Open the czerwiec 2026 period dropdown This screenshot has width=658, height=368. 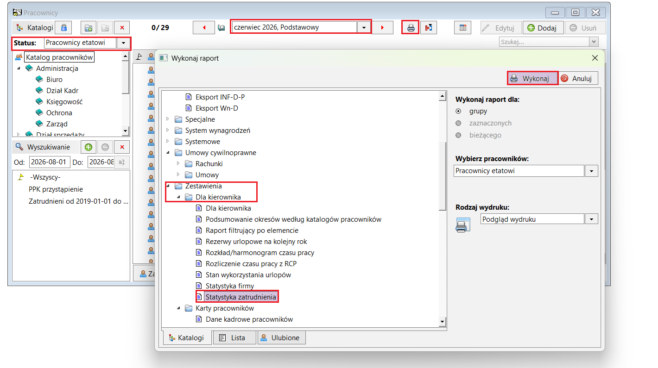pyautogui.click(x=364, y=27)
